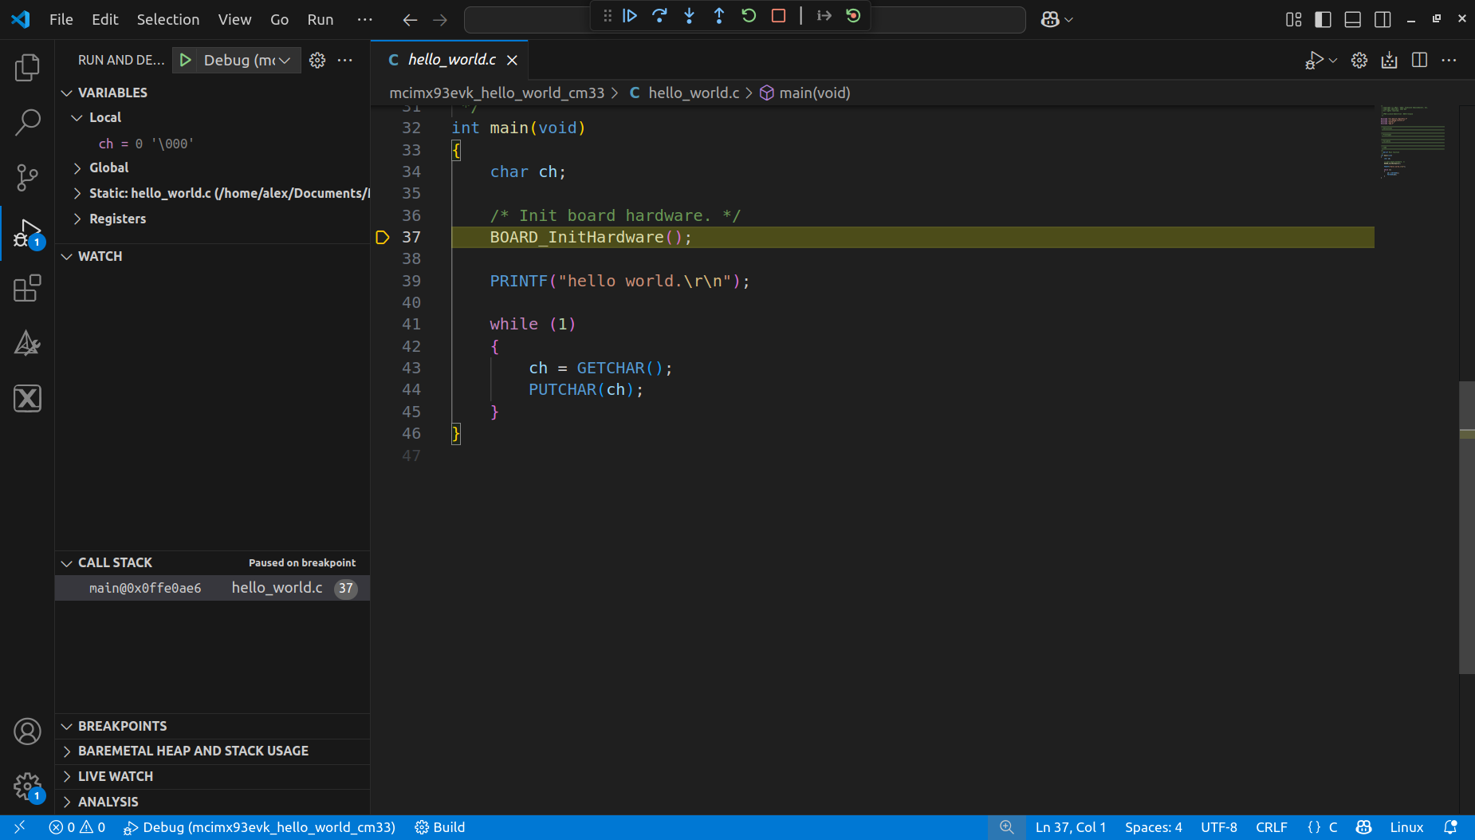Toggle the bottom panel visibility
Screen dimensions: 1475x840
tap(1353, 19)
